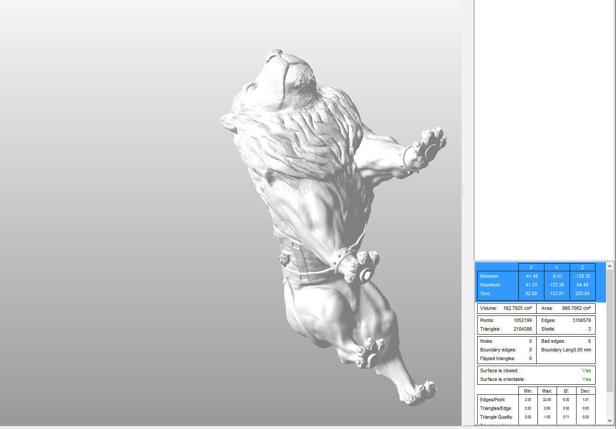Image resolution: width=616 pixels, height=429 pixels.
Task: Select the Triangles count value
Action: 524,329
